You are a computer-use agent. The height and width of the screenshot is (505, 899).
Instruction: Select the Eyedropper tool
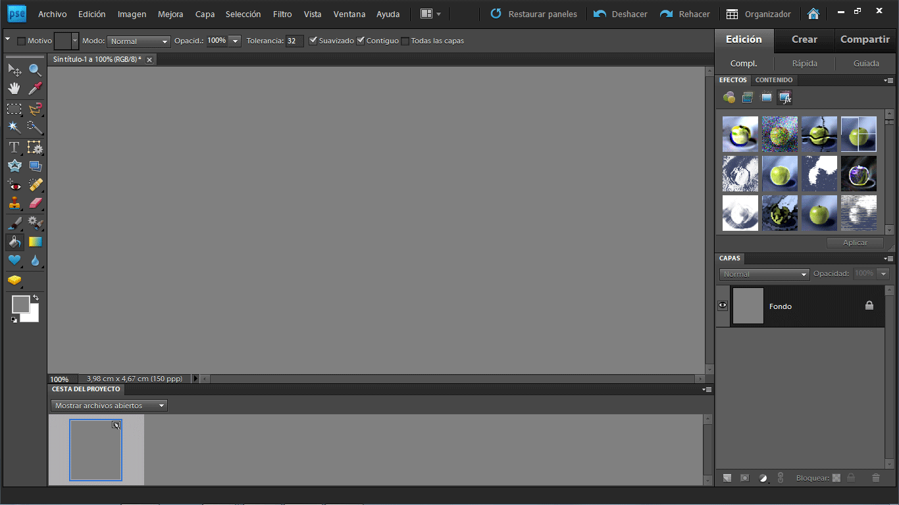[36, 89]
